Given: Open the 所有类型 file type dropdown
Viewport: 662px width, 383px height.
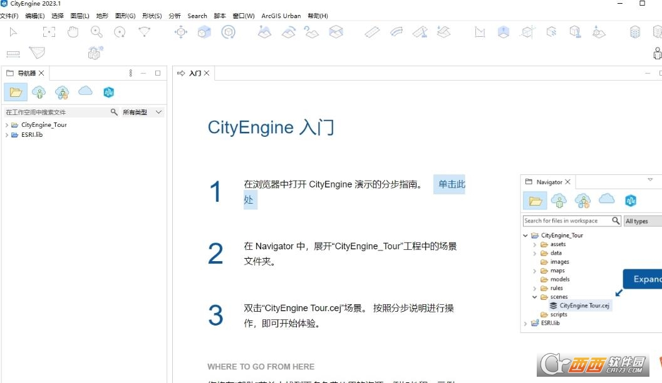Looking at the screenshot, I should pos(142,112).
